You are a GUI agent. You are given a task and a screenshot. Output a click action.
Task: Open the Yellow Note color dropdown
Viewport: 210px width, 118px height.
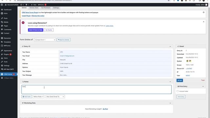38,97
